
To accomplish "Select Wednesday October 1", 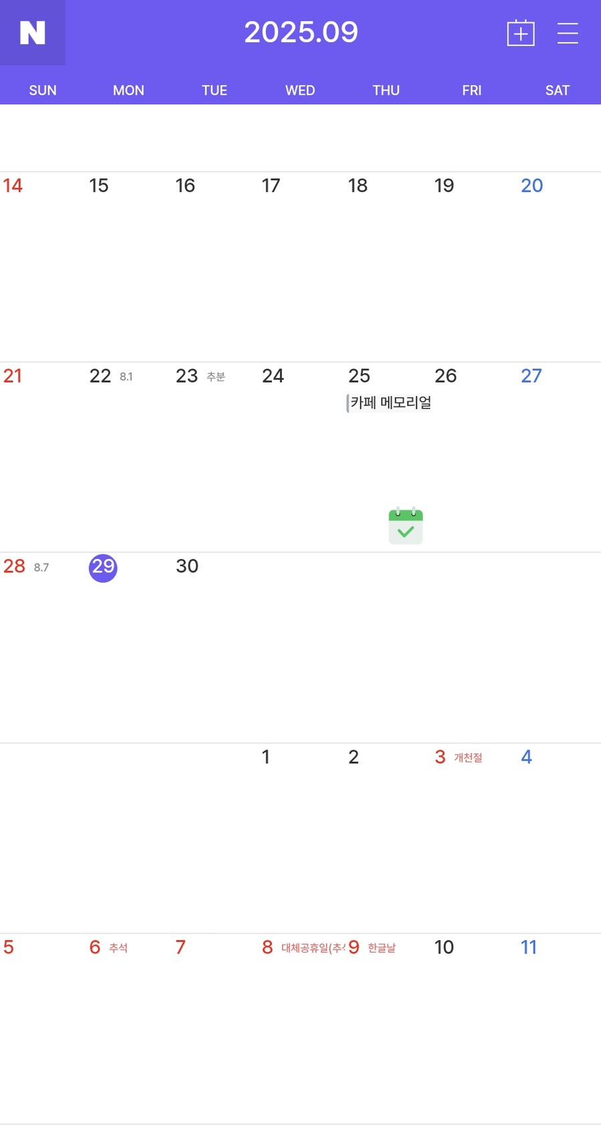I will [266, 757].
